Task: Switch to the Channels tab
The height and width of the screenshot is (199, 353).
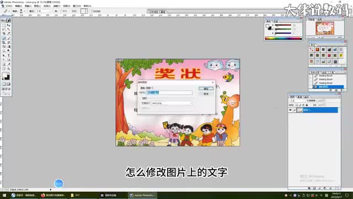Action: point(300,97)
